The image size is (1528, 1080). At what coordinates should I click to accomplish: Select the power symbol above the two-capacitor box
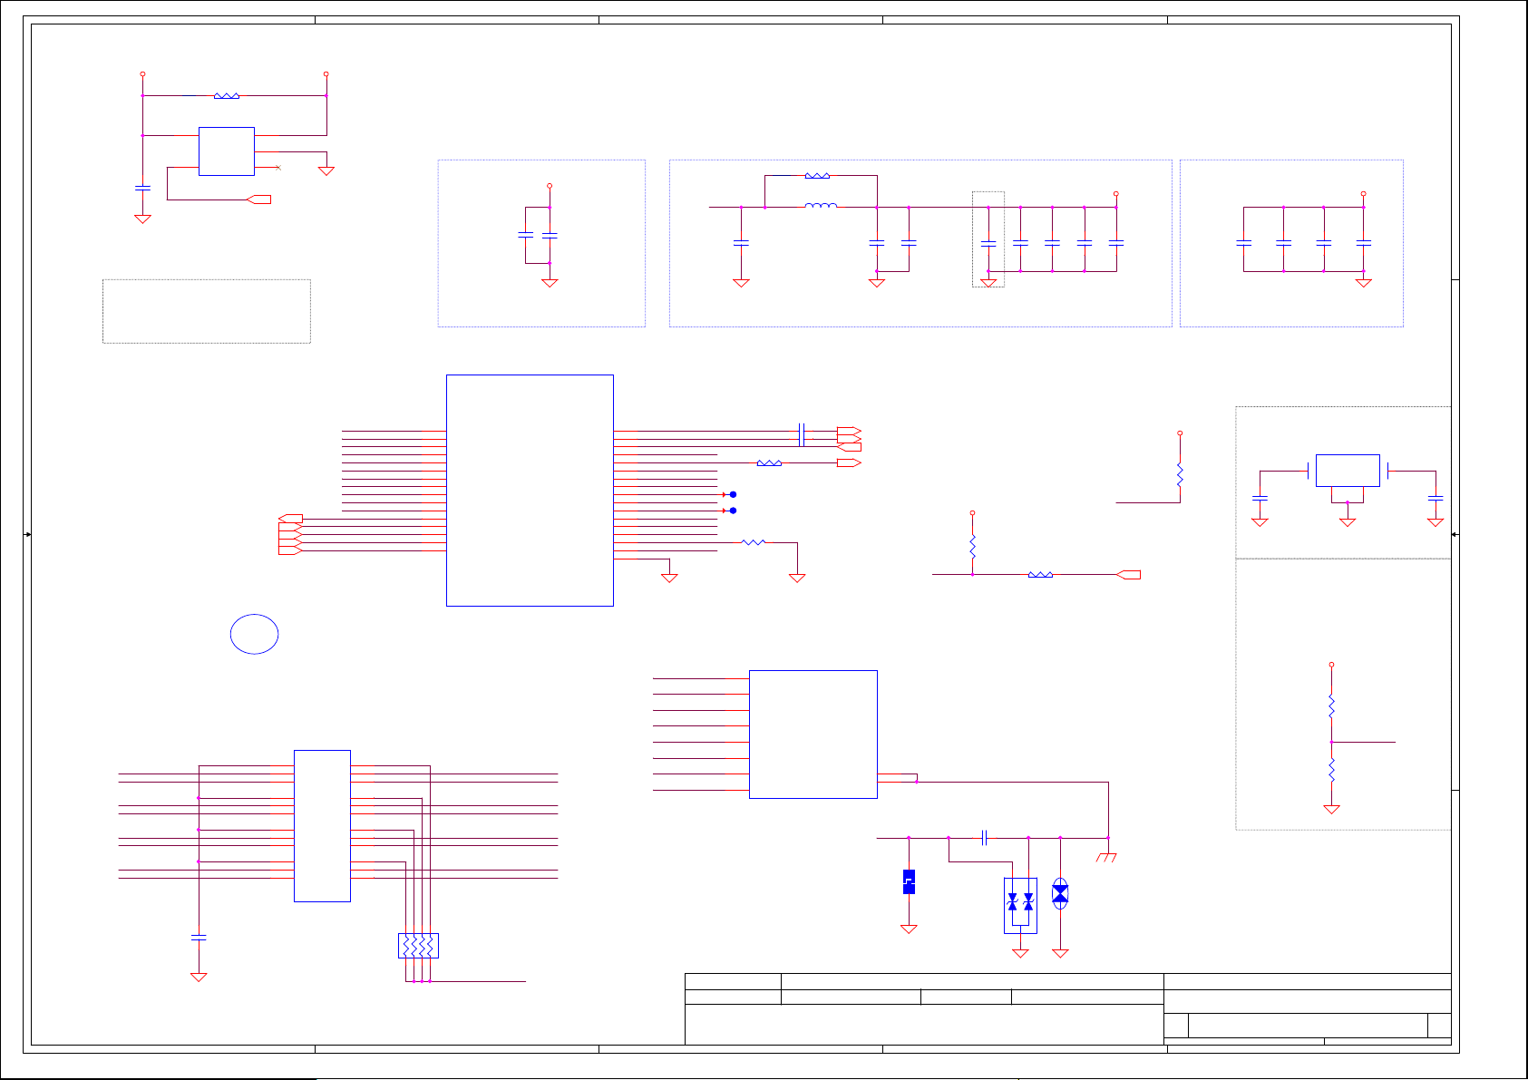click(x=550, y=186)
